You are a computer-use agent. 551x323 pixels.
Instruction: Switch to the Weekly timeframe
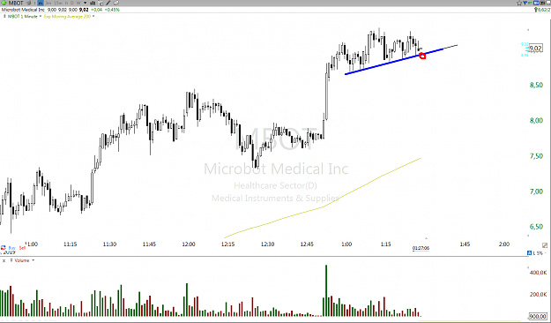[x=78, y=3]
